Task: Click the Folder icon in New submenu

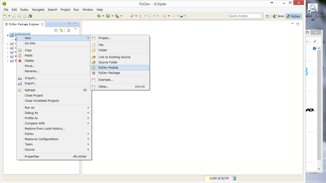Action: pyautogui.click(x=94, y=50)
